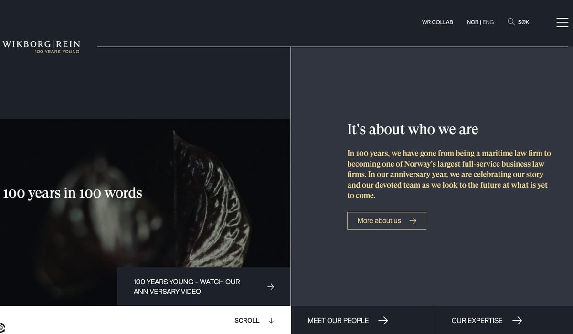The image size is (573, 334).
Task: Click the 100 years in 100 words heading
Action: click(x=73, y=193)
